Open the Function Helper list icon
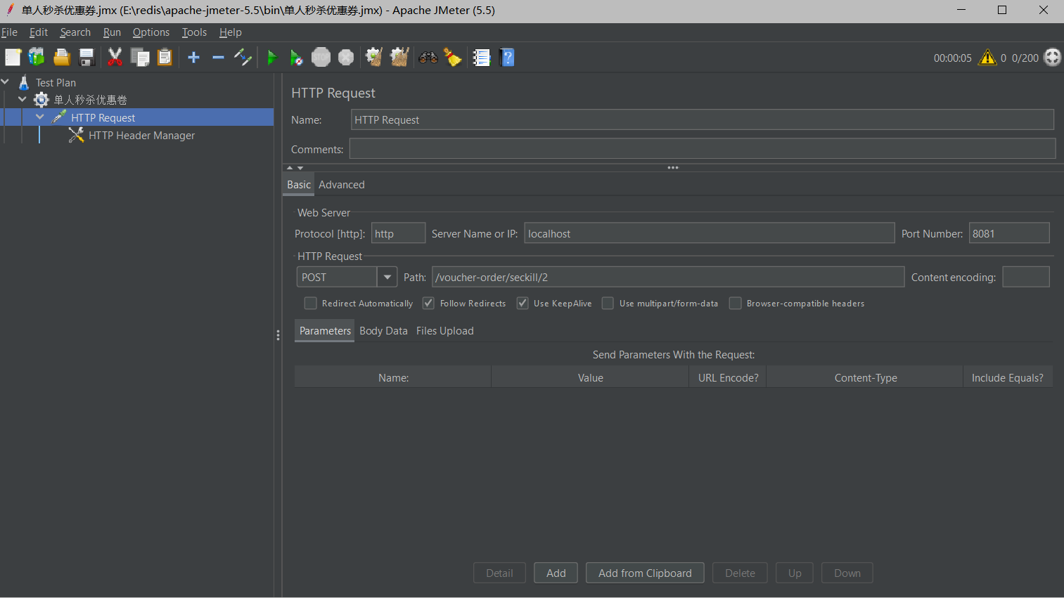 (482, 58)
